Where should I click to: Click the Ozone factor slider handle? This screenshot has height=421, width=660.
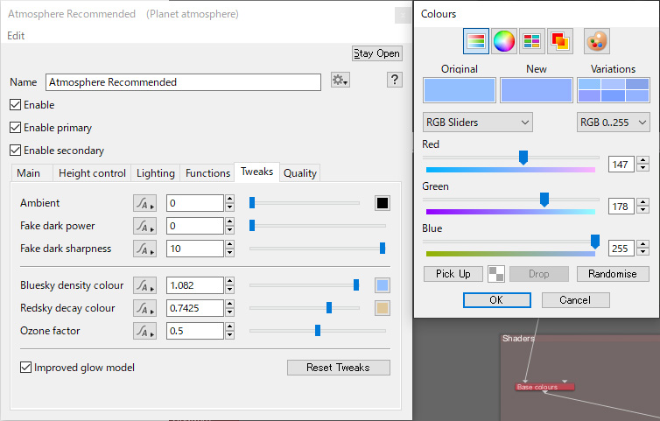coord(318,331)
